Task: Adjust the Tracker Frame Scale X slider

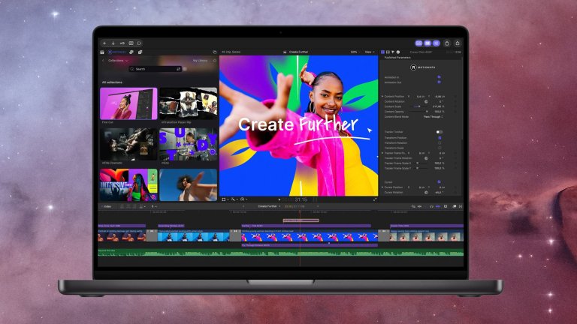Action: pos(419,163)
